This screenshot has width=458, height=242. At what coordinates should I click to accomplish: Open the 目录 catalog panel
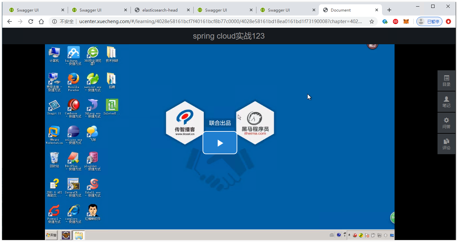446,81
